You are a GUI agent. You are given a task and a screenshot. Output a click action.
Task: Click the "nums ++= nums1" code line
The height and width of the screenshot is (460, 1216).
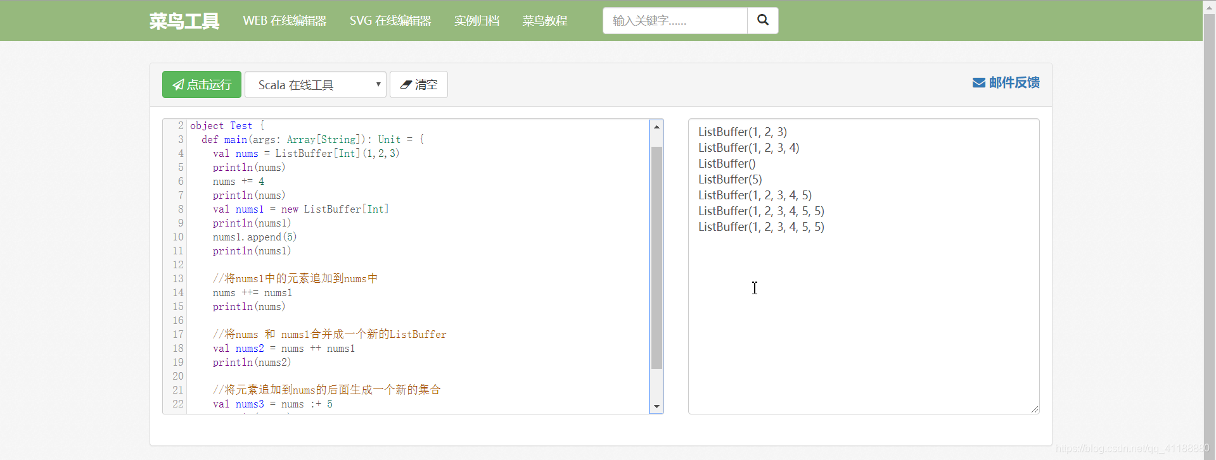pos(252,293)
